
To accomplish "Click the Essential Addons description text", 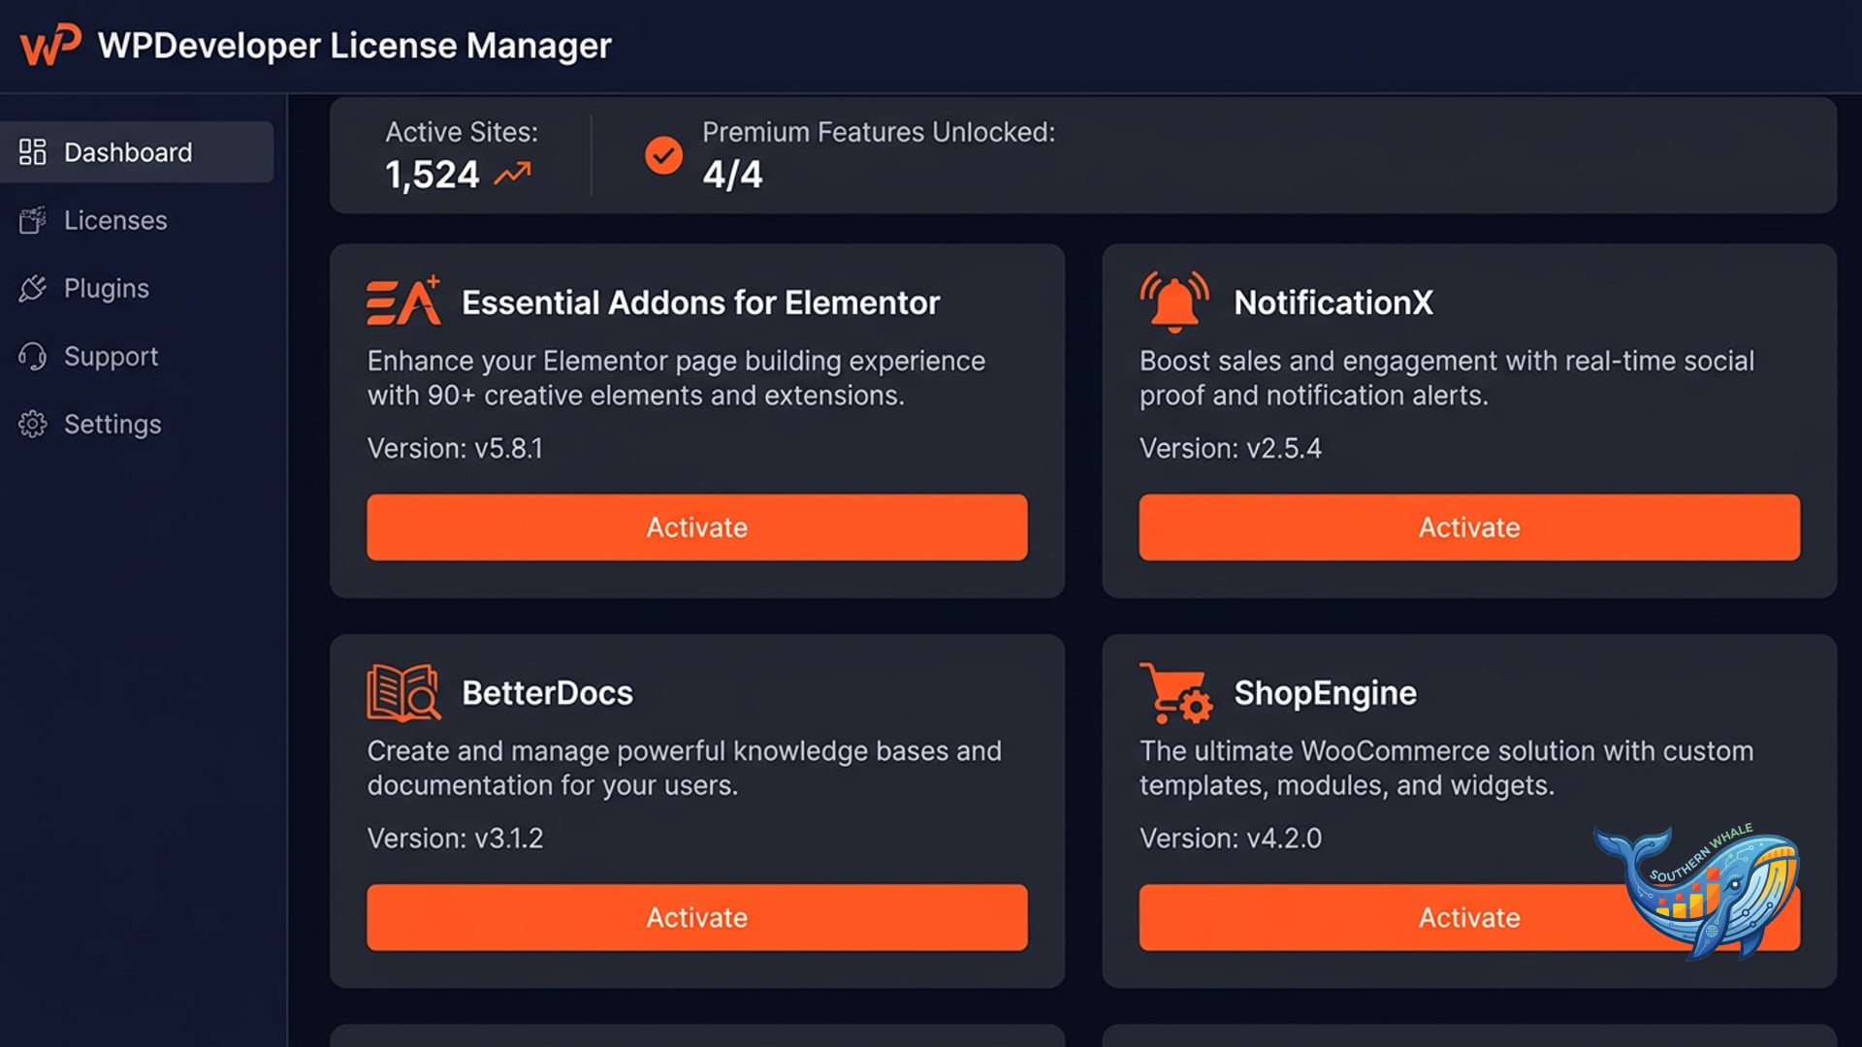I will (676, 378).
